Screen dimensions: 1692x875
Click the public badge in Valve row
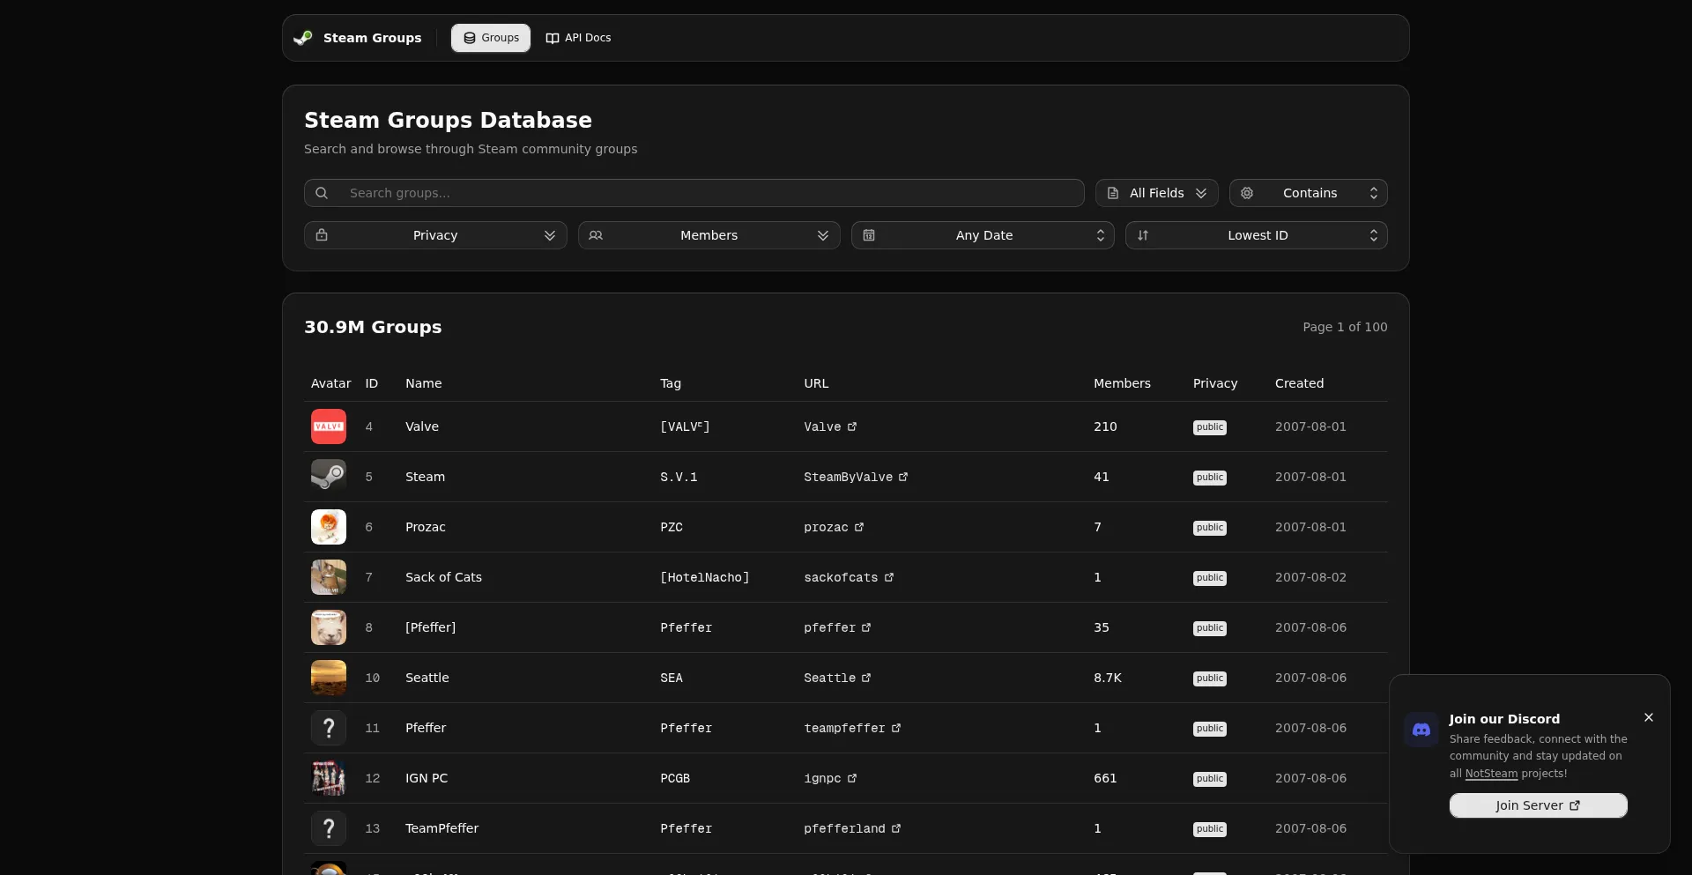(1210, 427)
